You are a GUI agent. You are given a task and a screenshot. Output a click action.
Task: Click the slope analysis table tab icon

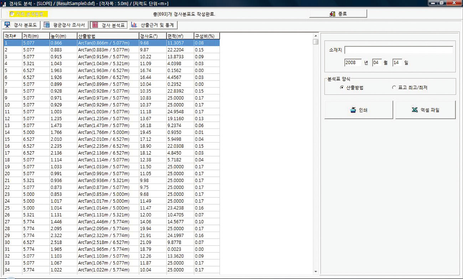95,25
